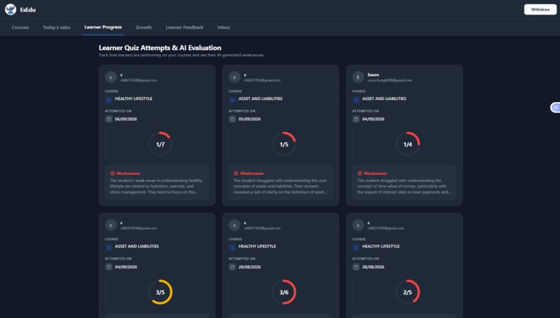The width and height of the screenshot is (560, 318).
Task: Click the book icon on the 2/5 card
Action: [356, 247]
